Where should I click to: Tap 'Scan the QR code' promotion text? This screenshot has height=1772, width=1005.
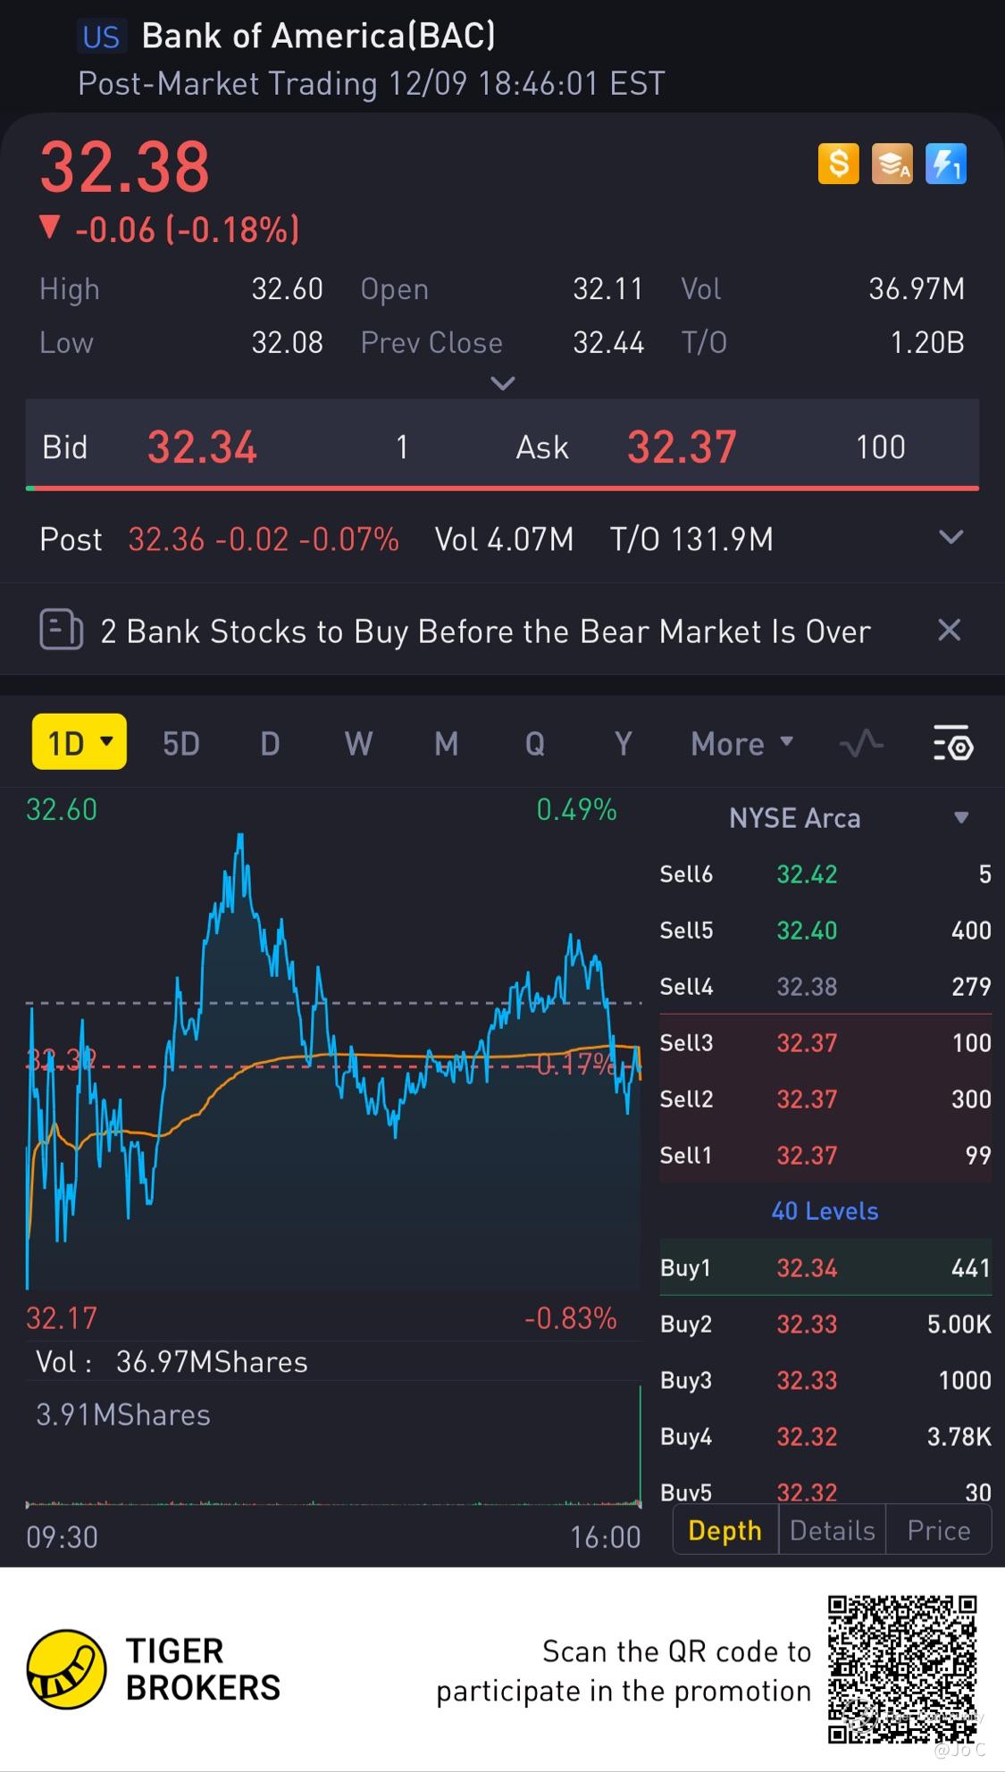624,1671
